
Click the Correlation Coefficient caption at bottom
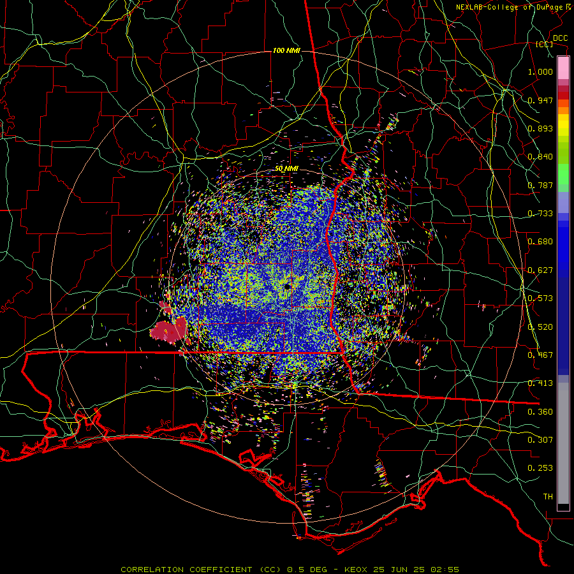pyautogui.click(x=290, y=570)
